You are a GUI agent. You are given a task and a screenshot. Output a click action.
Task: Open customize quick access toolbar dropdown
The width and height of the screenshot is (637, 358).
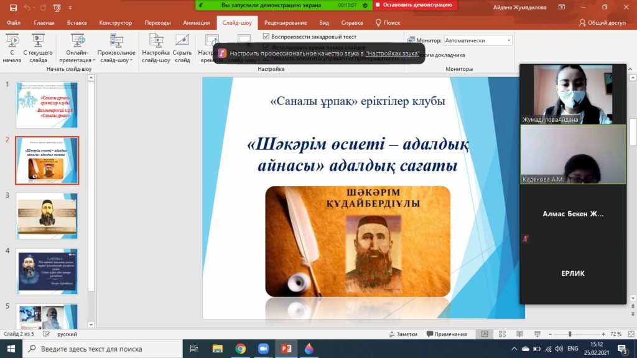point(70,7)
